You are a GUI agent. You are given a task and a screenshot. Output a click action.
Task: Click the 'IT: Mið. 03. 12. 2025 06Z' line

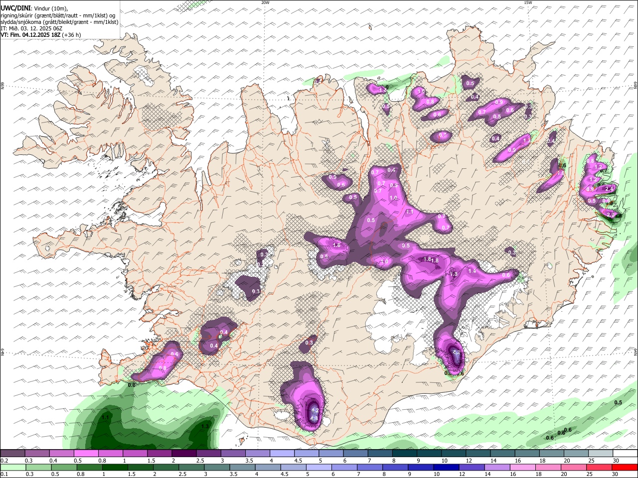coord(31,28)
